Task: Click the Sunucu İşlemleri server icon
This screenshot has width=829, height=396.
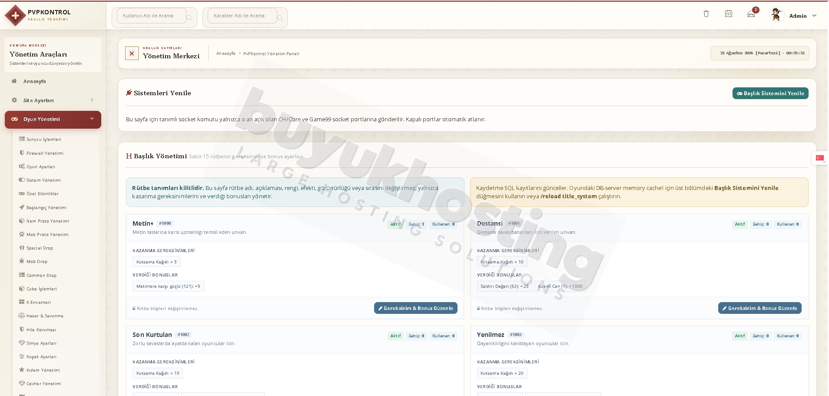Action: [x=22, y=139]
